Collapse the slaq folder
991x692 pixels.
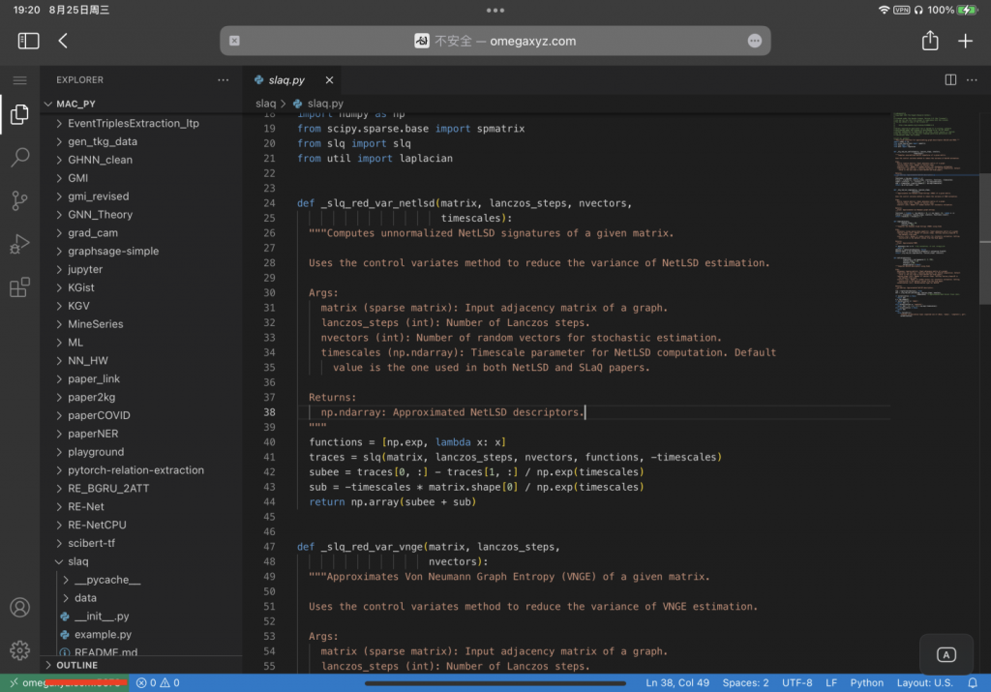[x=77, y=561]
